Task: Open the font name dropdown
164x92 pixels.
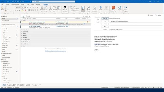Action: [x=21, y=7]
